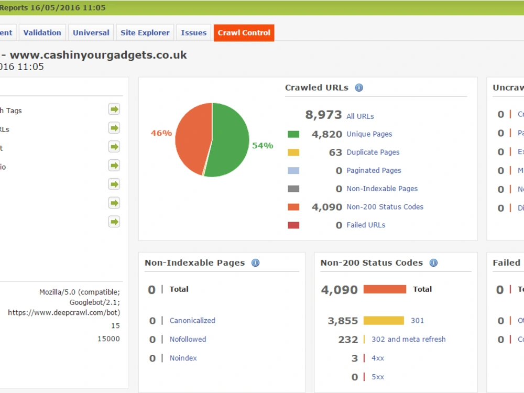Open the Site Explorer tab
Image resolution: width=524 pixels, height=393 pixels.
point(145,32)
